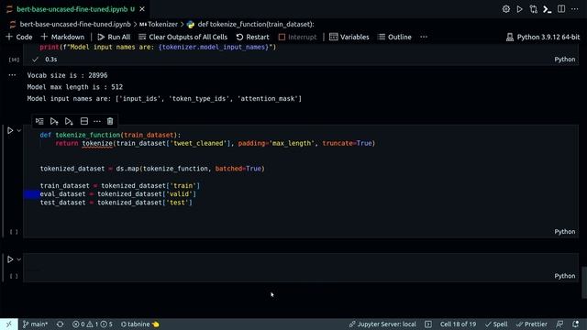Open editor More Actions menu

pos(575,9)
